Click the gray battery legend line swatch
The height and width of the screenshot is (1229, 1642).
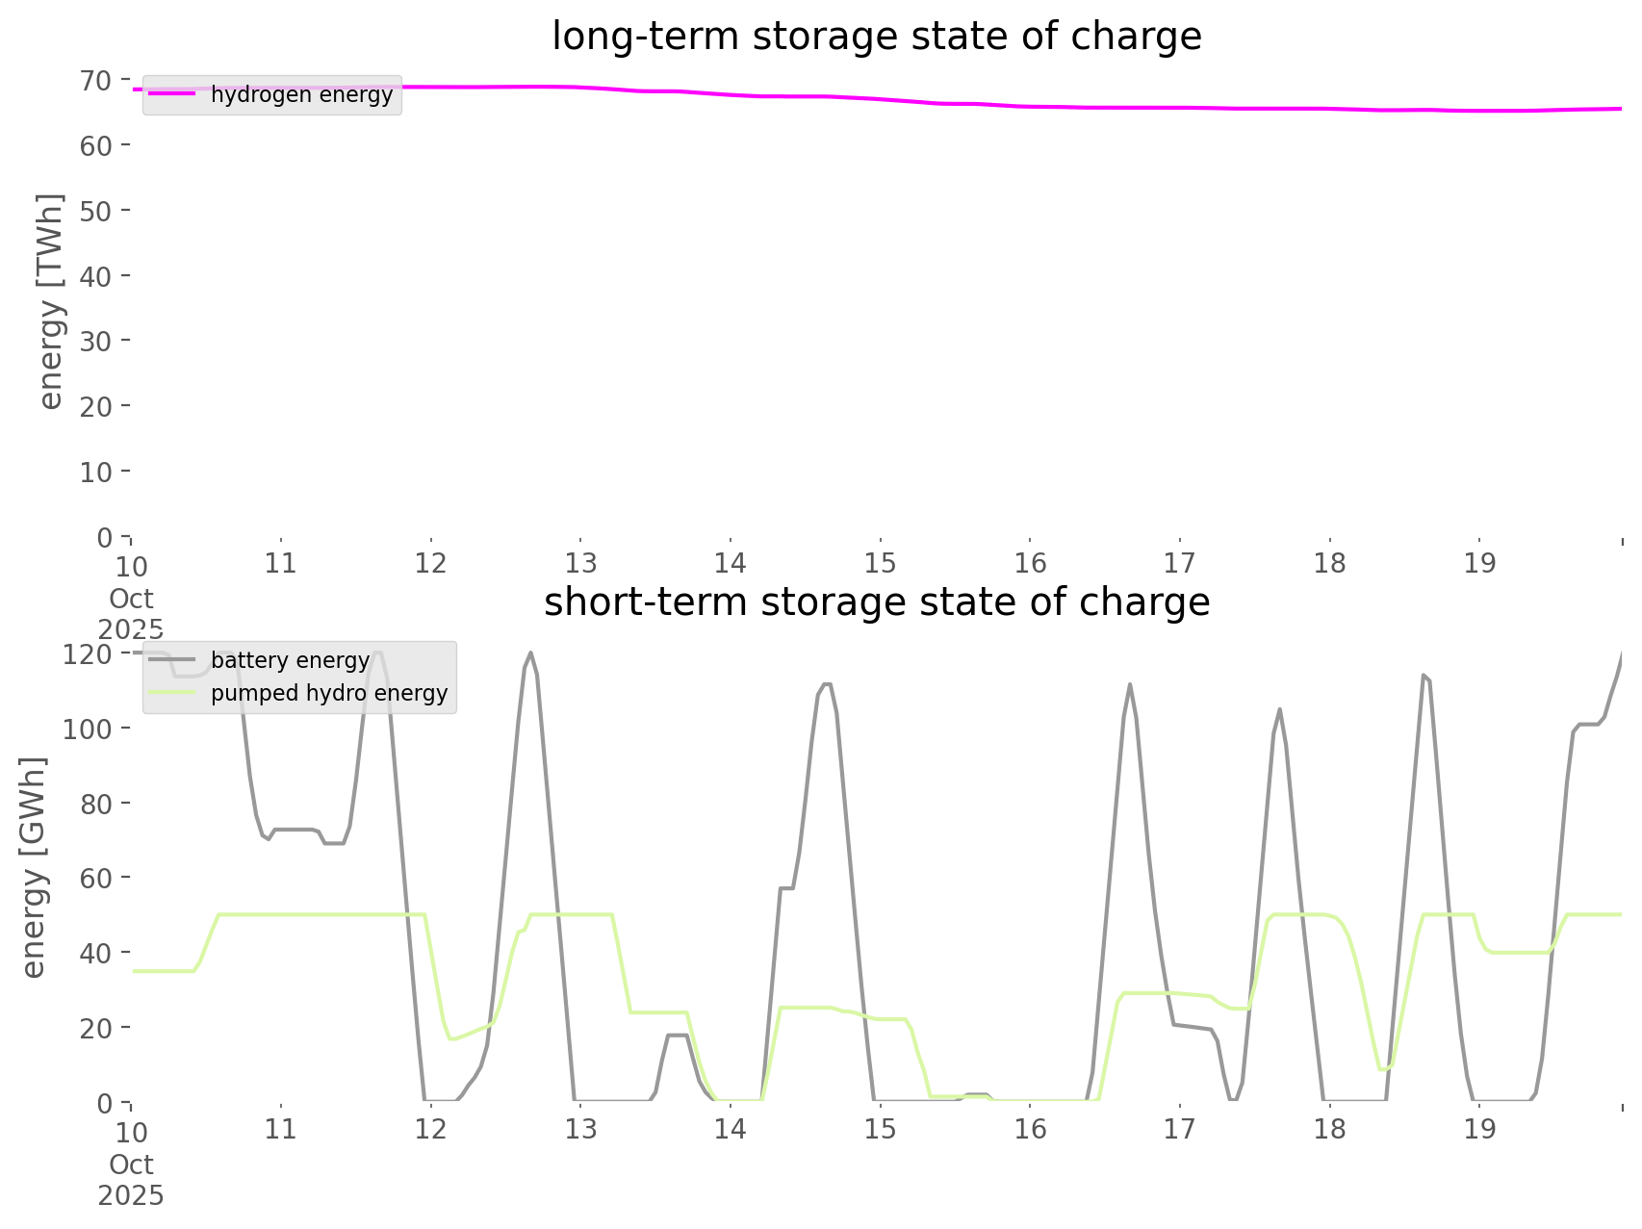[x=172, y=660]
